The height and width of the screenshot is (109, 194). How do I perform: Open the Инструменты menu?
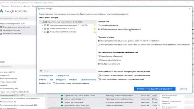16,6
